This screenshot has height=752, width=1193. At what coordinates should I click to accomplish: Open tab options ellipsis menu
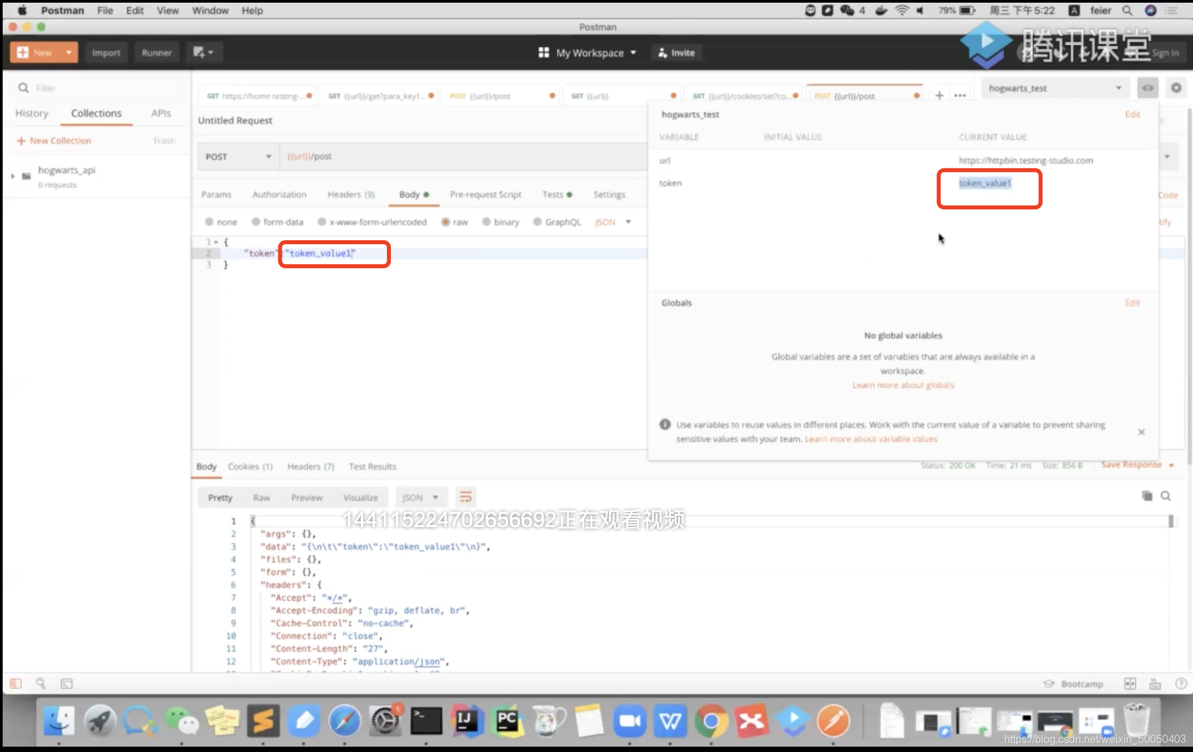pyautogui.click(x=960, y=96)
